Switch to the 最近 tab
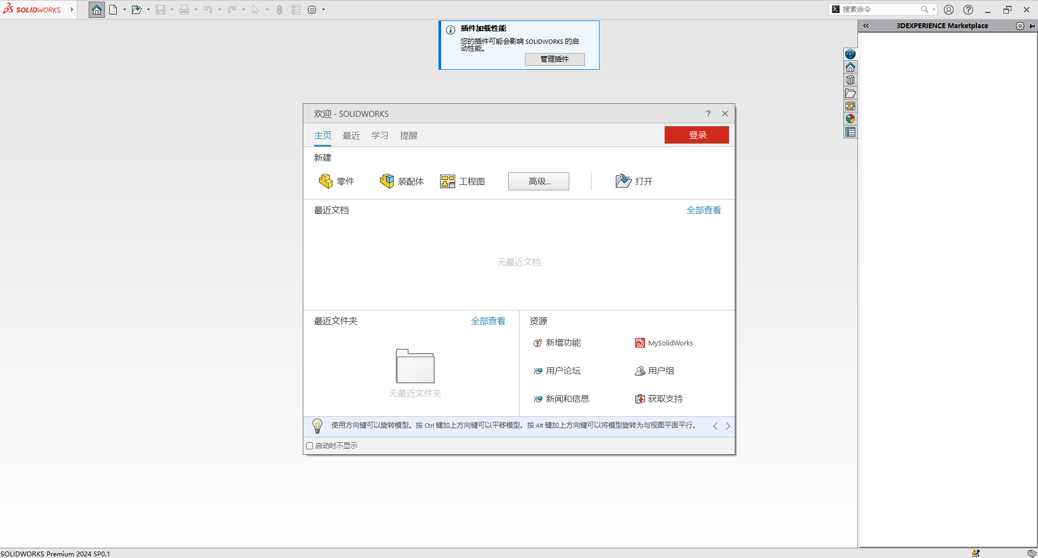The image size is (1038, 558). 351,135
